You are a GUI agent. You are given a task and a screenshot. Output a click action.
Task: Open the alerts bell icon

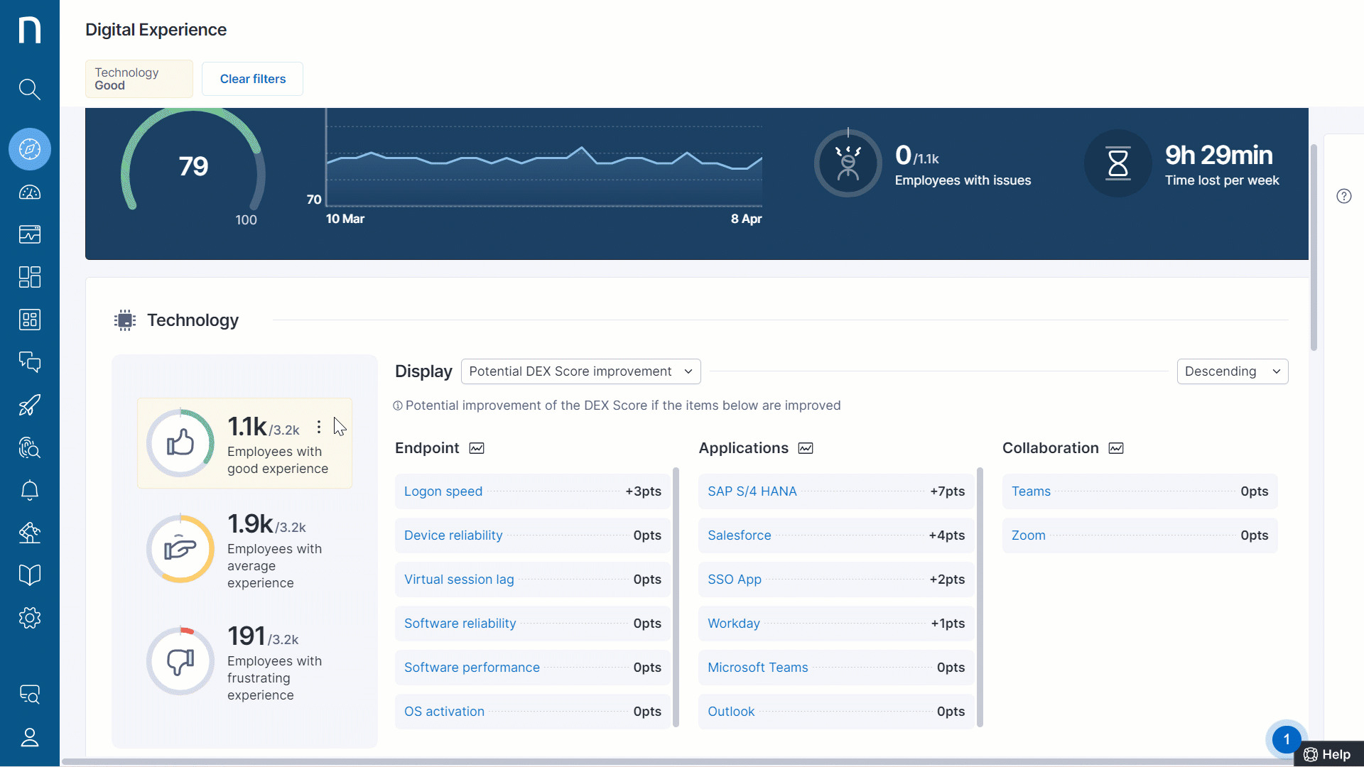pyautogui.click(x=30, y=490)
